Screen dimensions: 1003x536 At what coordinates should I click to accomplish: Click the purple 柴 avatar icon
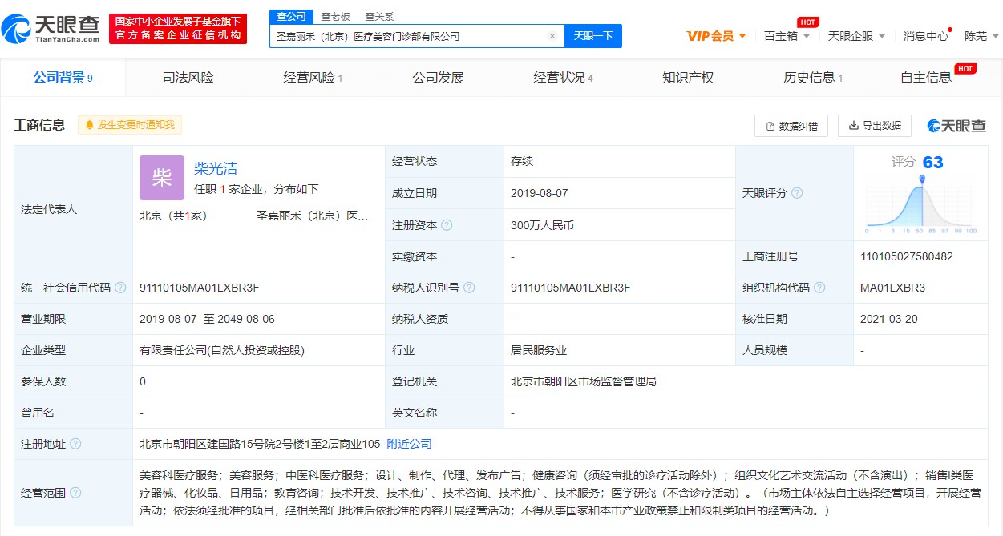[162, 178]
